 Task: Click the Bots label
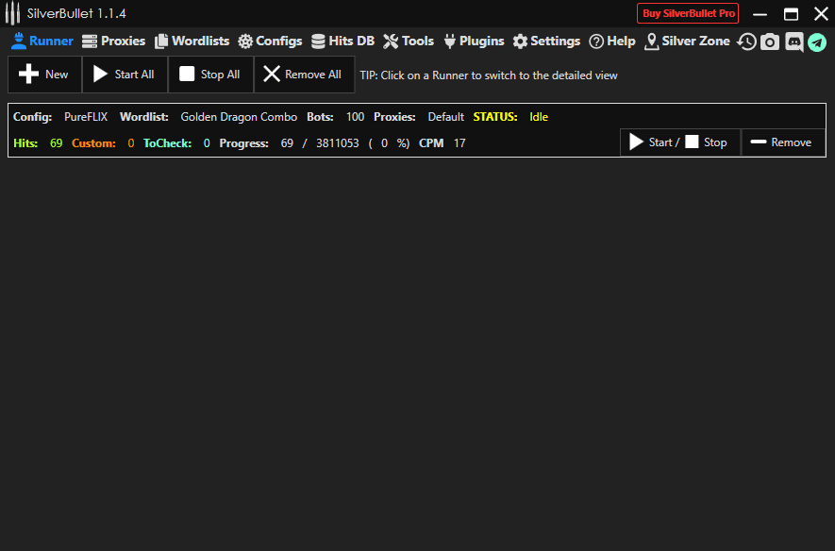(320, 117)
